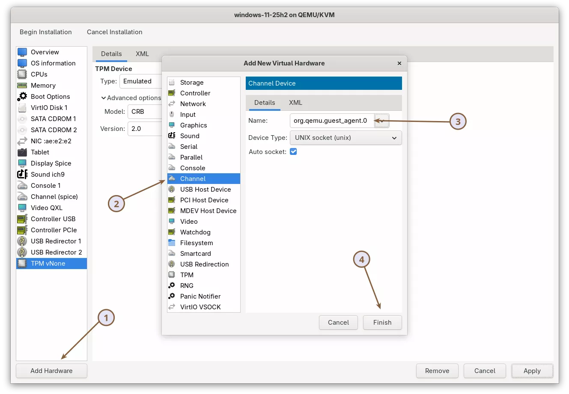
Task: Select the NIC :ae:e2:e2 sidebar entry
Action: 51,141
